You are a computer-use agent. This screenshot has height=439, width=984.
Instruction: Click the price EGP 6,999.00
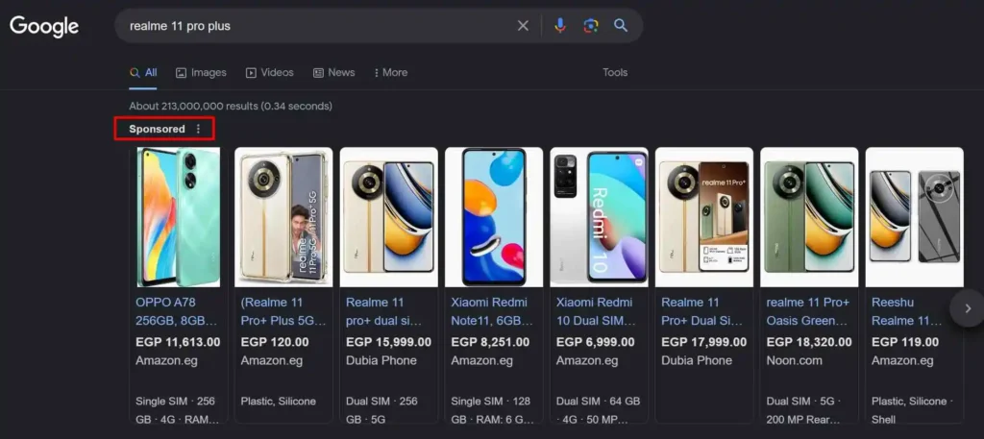(x=596, y=342)
